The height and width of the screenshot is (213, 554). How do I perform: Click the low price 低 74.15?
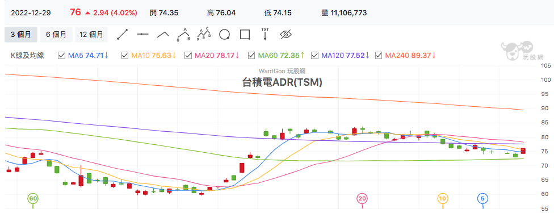click(x=278, y=13)
